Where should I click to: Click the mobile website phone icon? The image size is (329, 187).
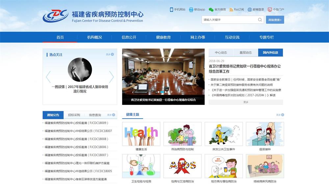point(171,10)
